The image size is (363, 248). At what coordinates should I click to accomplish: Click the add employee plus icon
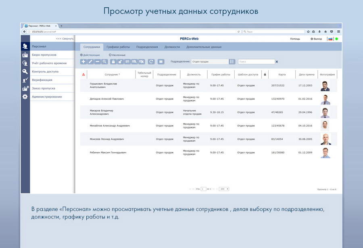(83, 62)
